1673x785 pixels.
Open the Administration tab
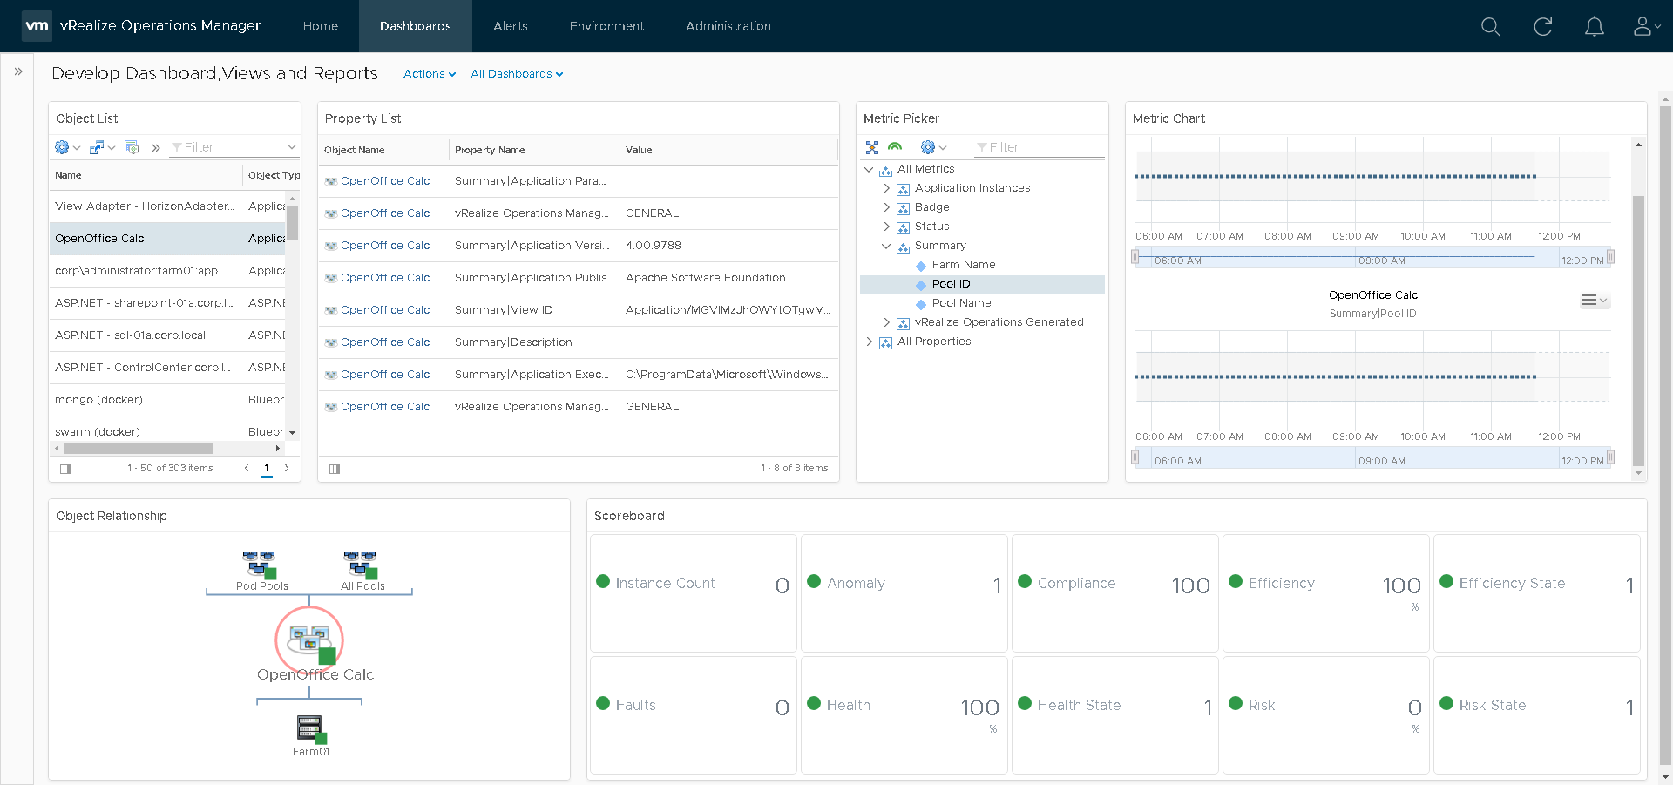[x=728, y=26]
